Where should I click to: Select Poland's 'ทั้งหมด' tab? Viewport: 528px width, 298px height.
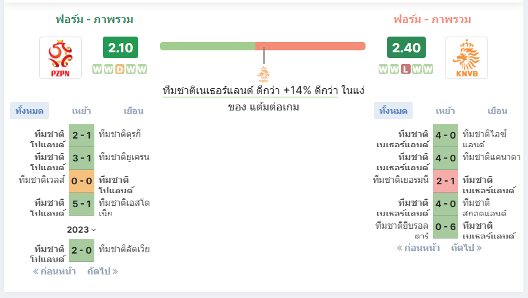[x=29, y=110]
